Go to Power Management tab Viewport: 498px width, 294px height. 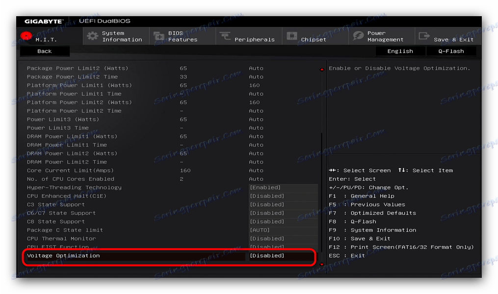tap(381, 36)
